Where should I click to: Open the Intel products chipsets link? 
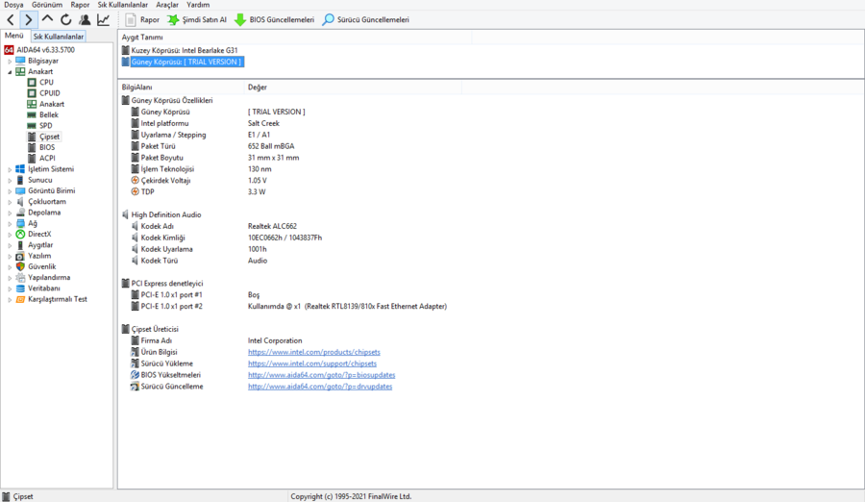(314, 352)
